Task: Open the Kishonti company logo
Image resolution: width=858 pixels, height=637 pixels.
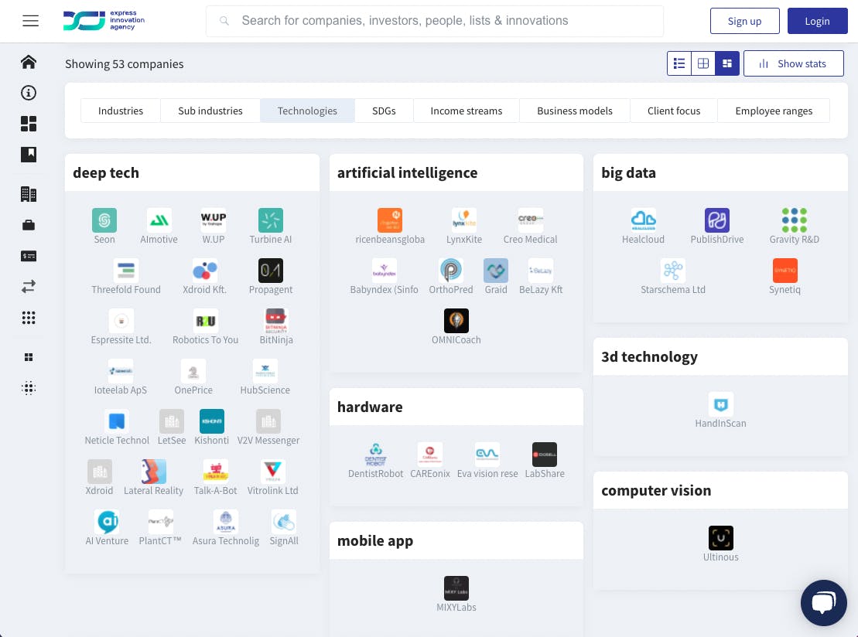Action: 212,421
